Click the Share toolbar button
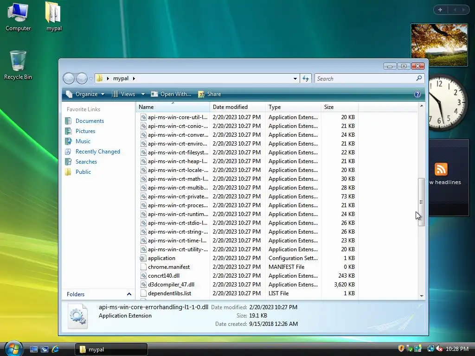The height and width of the screenshot is (356, 475). click(210, 94)
